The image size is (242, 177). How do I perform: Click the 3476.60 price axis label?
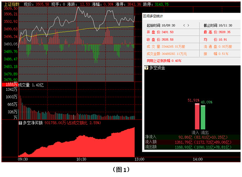click(11, 80)
